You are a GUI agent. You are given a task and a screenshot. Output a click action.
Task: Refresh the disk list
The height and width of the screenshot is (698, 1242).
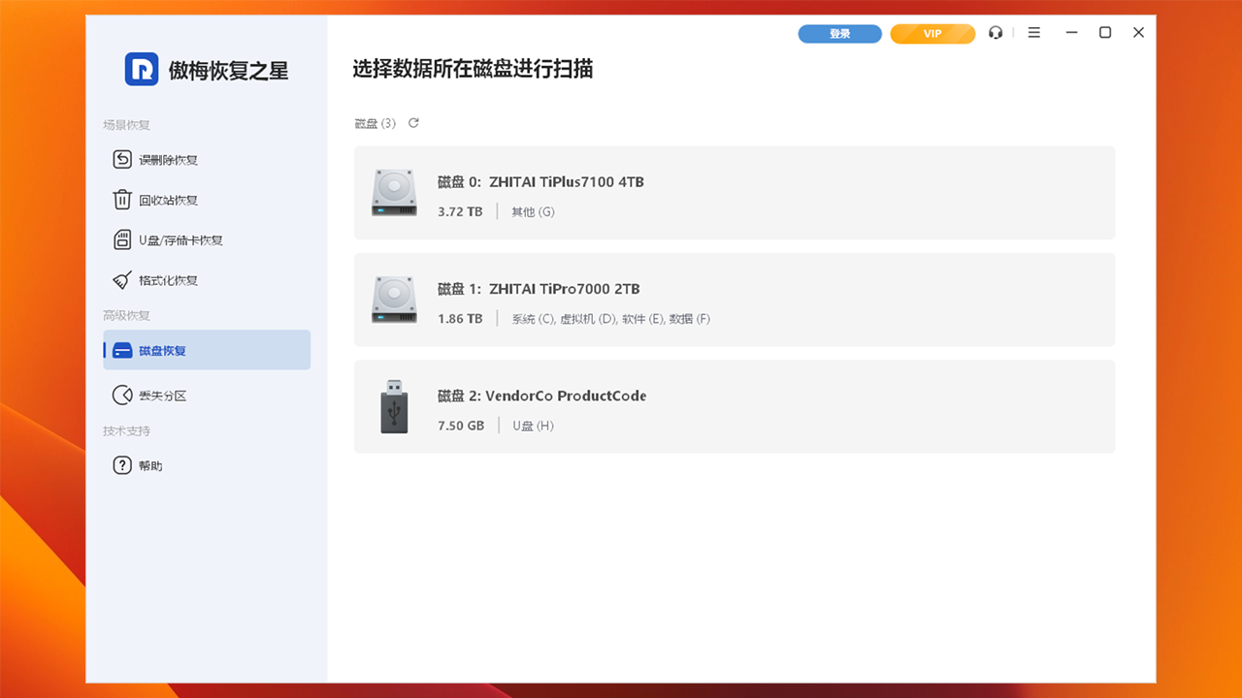pyautogui.click(x=413, y=123)
